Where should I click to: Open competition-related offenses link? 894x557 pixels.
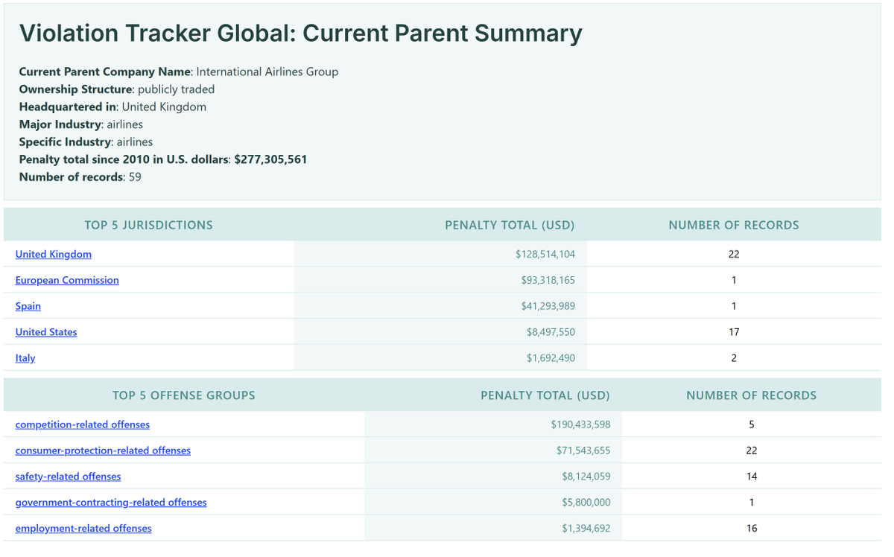[x=83, y=424]
